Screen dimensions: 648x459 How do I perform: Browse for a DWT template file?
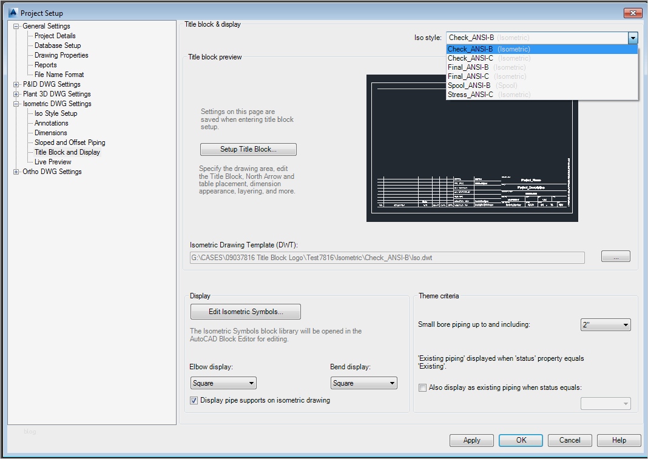pyautogui.click(x=615, y=256)
